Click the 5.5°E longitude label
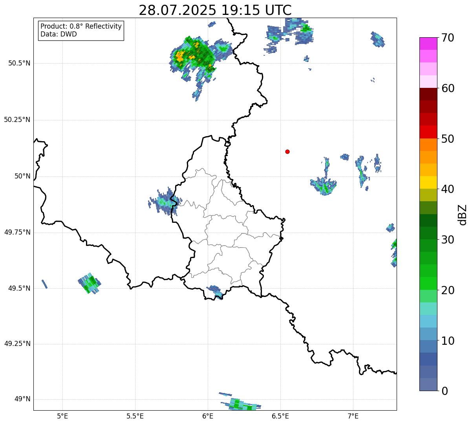 click(135, 416)
